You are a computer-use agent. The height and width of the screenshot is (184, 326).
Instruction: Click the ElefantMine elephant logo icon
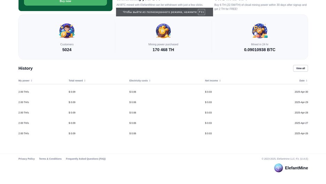(278, 168)
